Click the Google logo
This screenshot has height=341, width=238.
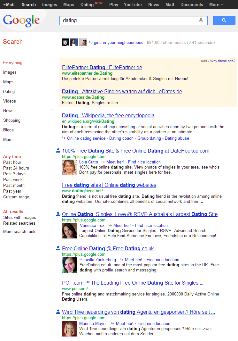pos(21,21)
